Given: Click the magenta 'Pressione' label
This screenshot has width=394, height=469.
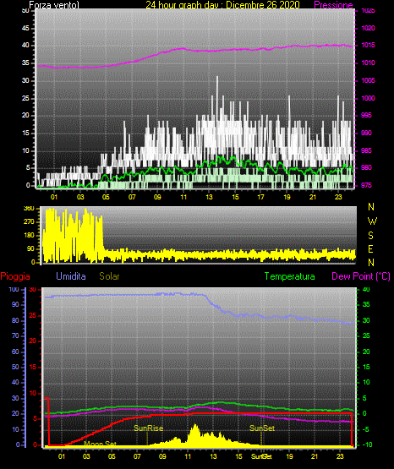Looking at the screenshot, I should 333,5.
